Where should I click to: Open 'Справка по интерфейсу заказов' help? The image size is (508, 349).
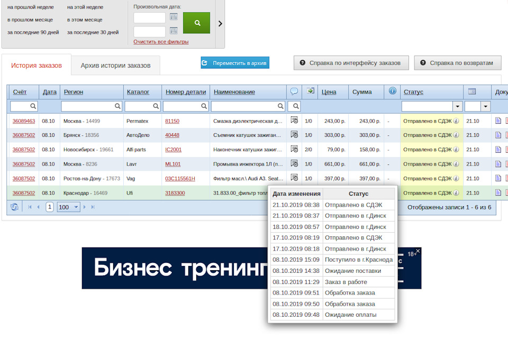click(x=351, y=63)
